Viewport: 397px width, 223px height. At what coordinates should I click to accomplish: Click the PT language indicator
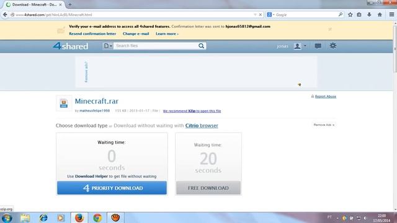(x=329, y=217)
